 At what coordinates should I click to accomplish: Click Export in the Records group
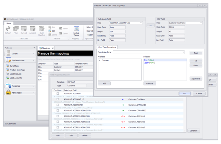point(64,33)
